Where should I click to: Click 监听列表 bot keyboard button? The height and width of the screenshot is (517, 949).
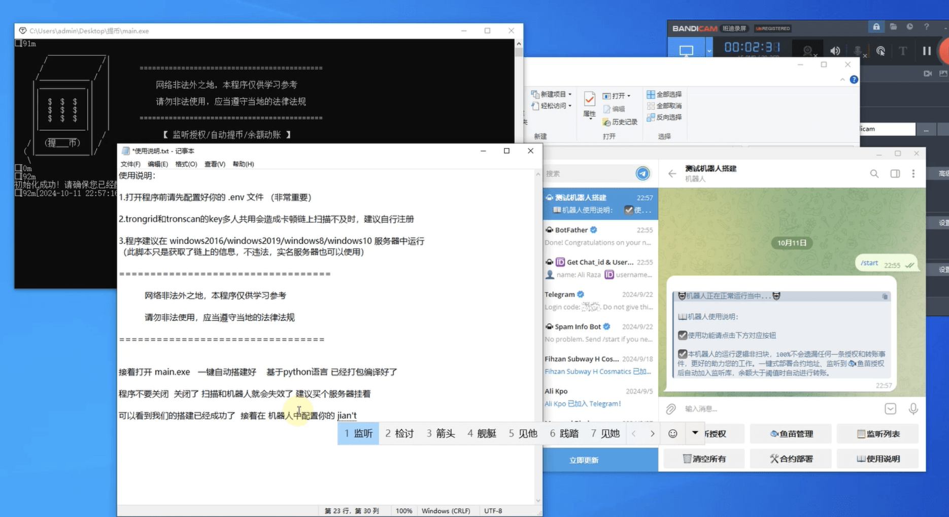878,434
